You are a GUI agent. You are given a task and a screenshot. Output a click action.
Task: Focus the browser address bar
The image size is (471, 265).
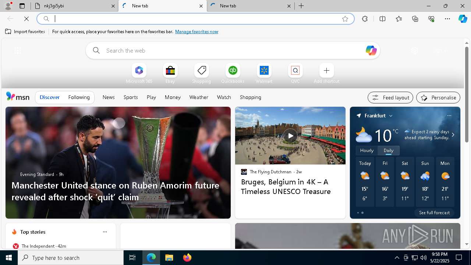point(195,19)
